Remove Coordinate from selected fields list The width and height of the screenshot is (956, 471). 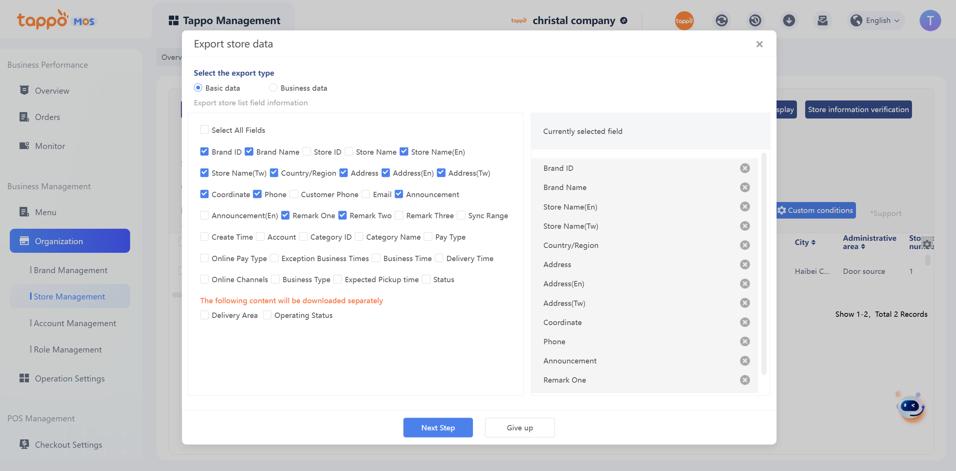click(x=745, y=322)
